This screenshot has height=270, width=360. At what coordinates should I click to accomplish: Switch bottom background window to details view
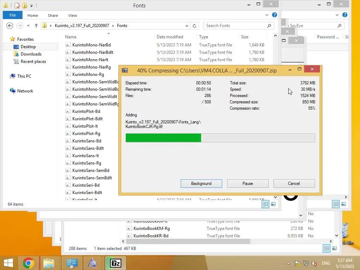[327, 248]
